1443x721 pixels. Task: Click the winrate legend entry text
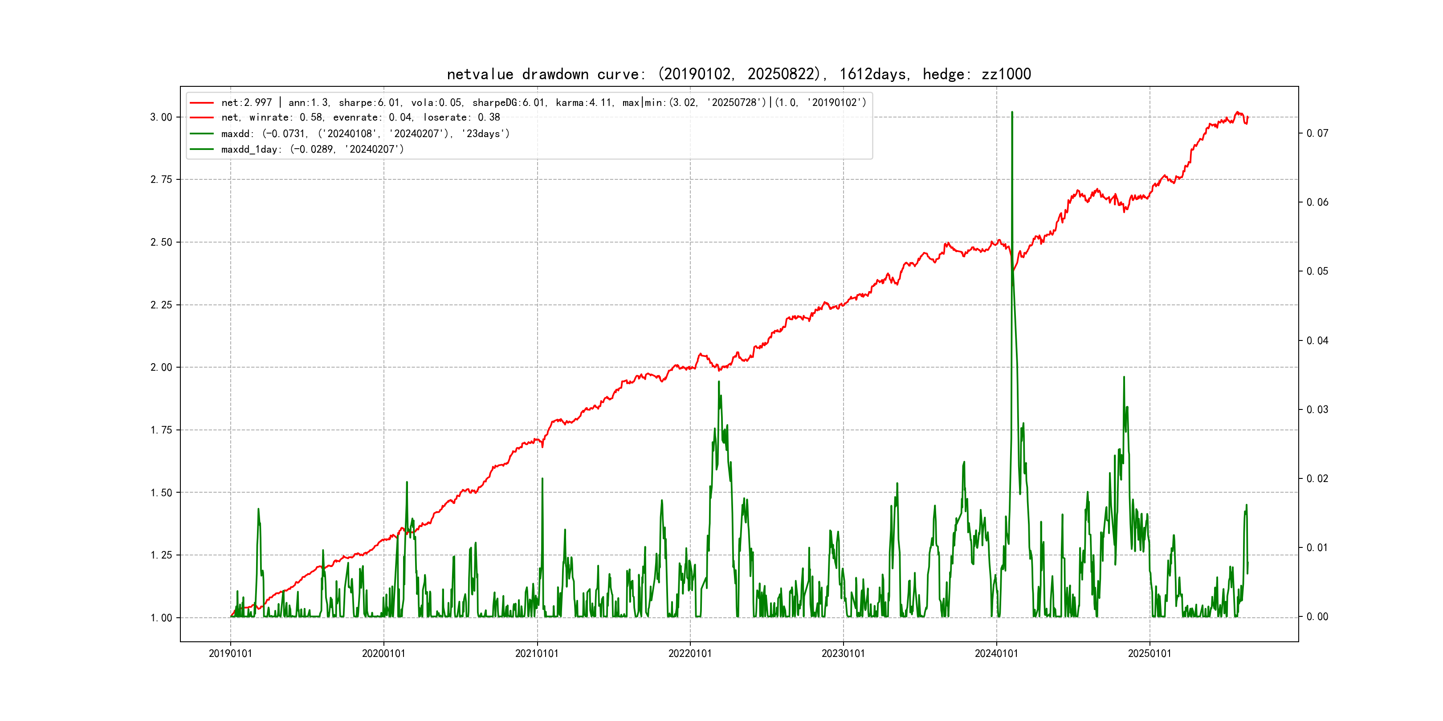(360, 117)
